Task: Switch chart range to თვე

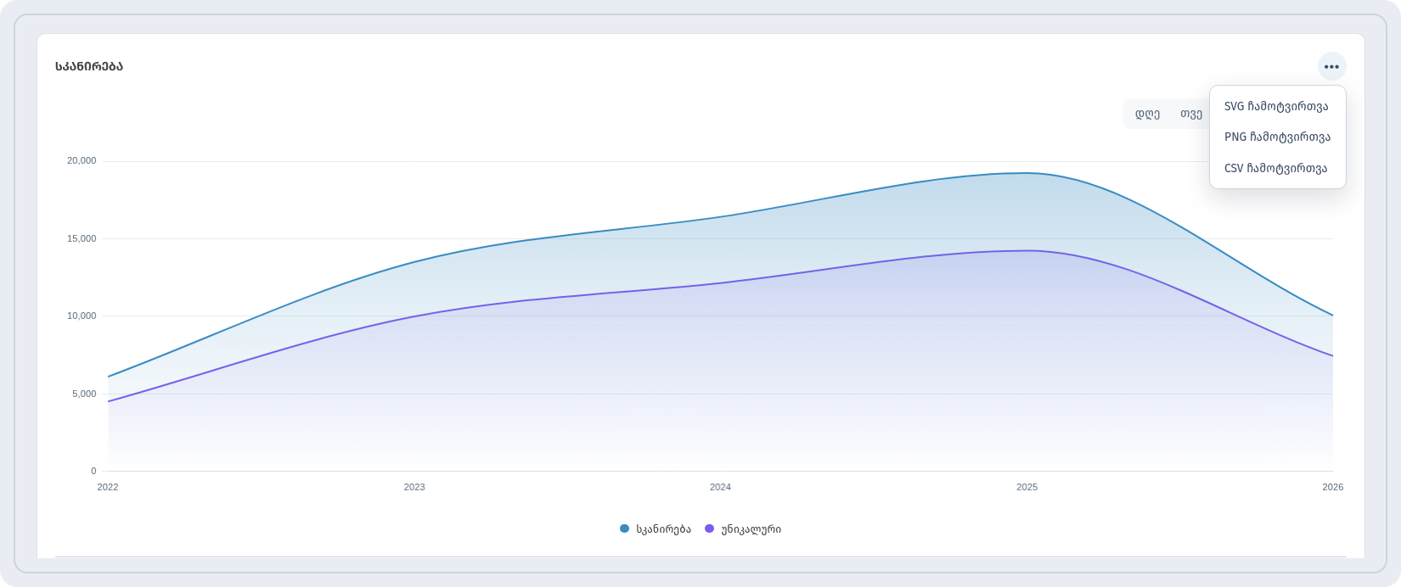Action: (1190, 114)
